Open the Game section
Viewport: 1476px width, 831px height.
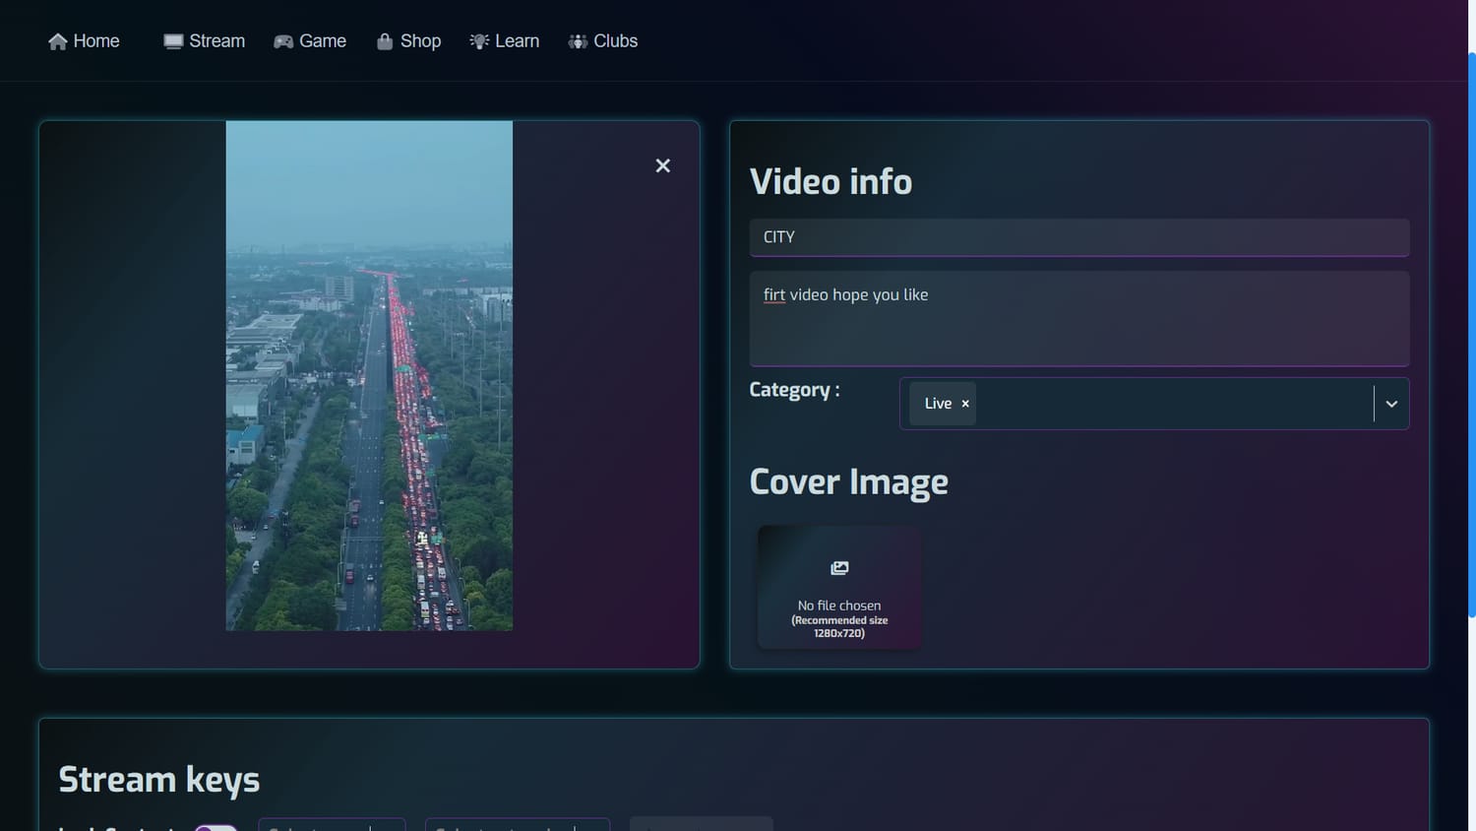[310, 41]
